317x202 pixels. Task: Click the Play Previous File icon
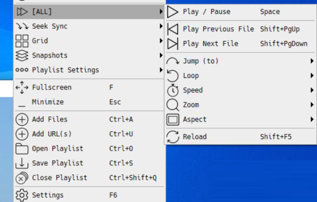pyautogui.click(x=173, y=29)
